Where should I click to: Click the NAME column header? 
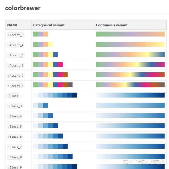pyautogui.click(x=12, y=25)
